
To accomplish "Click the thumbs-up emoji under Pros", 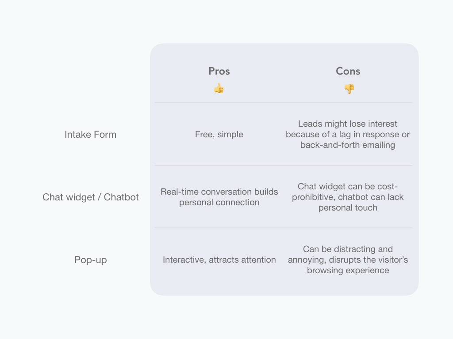I will click(219, 89).
